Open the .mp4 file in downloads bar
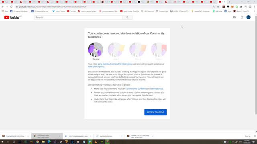257x144 pixels. (104, 136)
